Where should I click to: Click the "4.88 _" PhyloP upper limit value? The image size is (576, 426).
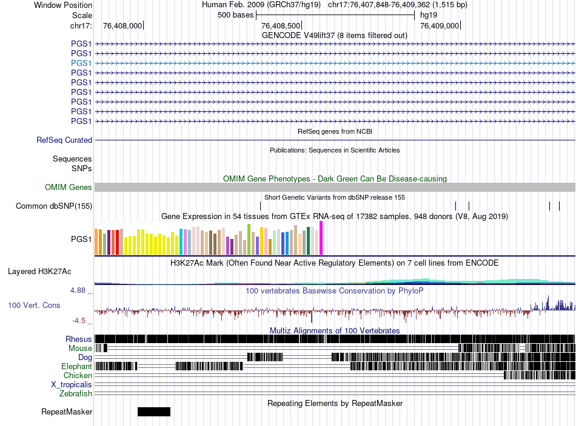click(81, 290)
